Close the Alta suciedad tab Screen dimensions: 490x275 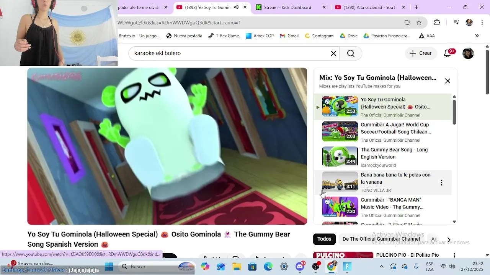404,7
